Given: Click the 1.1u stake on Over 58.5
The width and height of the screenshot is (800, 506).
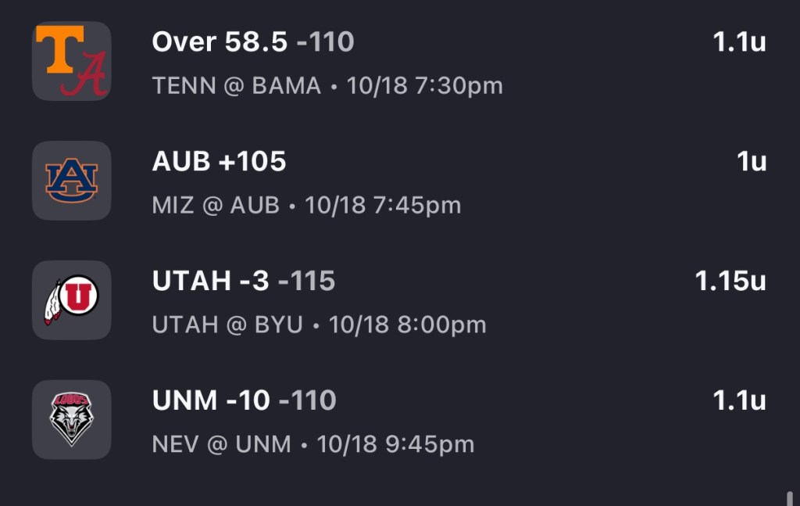Looking at the screenshot, I should (x=739, y=43).
